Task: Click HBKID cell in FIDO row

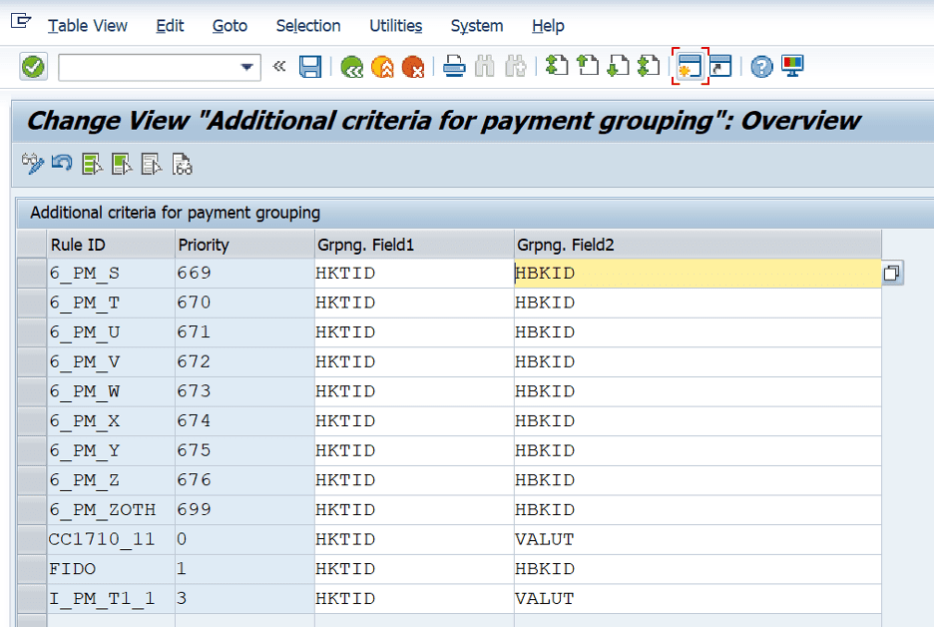Action: (698, 568)
